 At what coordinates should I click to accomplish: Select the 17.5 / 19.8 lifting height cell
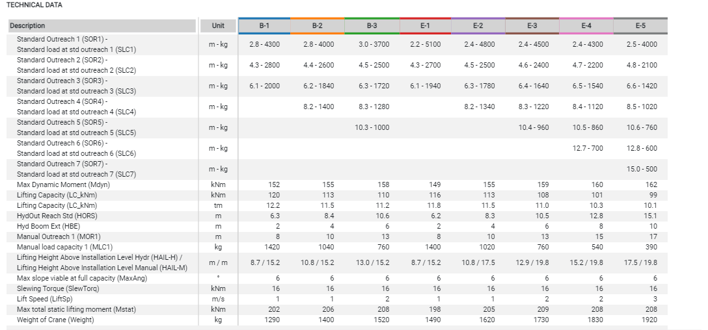[x=642, y=262]
